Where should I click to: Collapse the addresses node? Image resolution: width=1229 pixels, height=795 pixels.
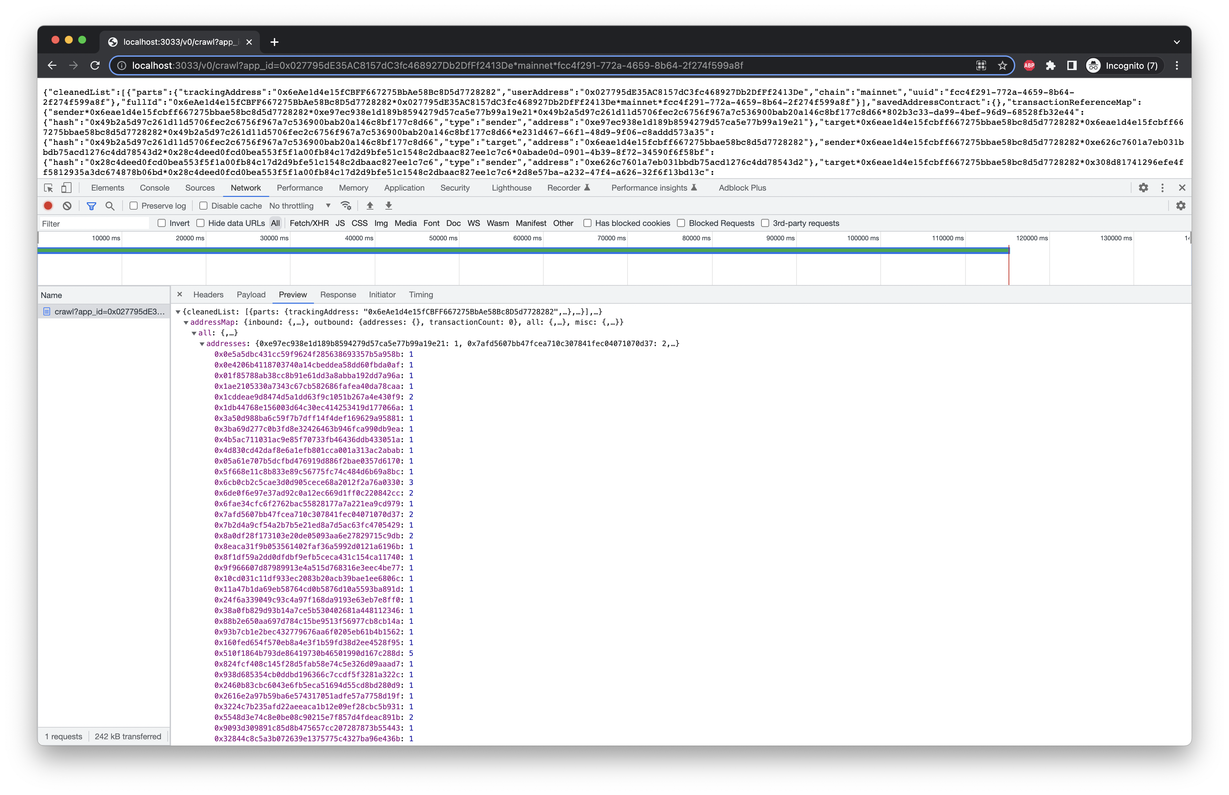[x=202, y=344]
